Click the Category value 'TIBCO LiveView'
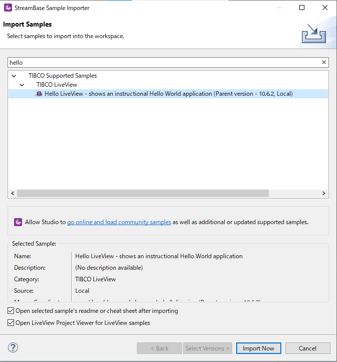 (95, 279)
